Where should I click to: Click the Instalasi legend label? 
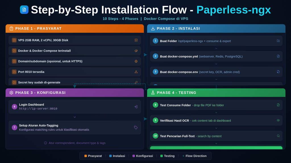pyautogui.click(x=119, y=156)
